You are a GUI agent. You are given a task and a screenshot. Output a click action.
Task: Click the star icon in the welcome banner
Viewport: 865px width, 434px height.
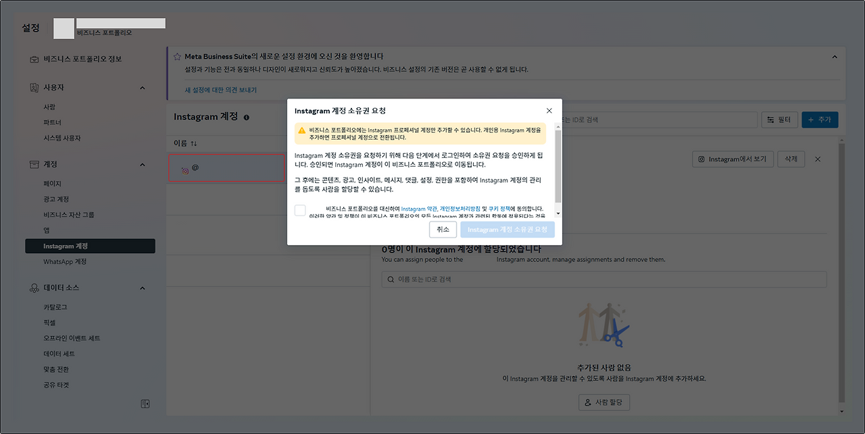point(177,57)
